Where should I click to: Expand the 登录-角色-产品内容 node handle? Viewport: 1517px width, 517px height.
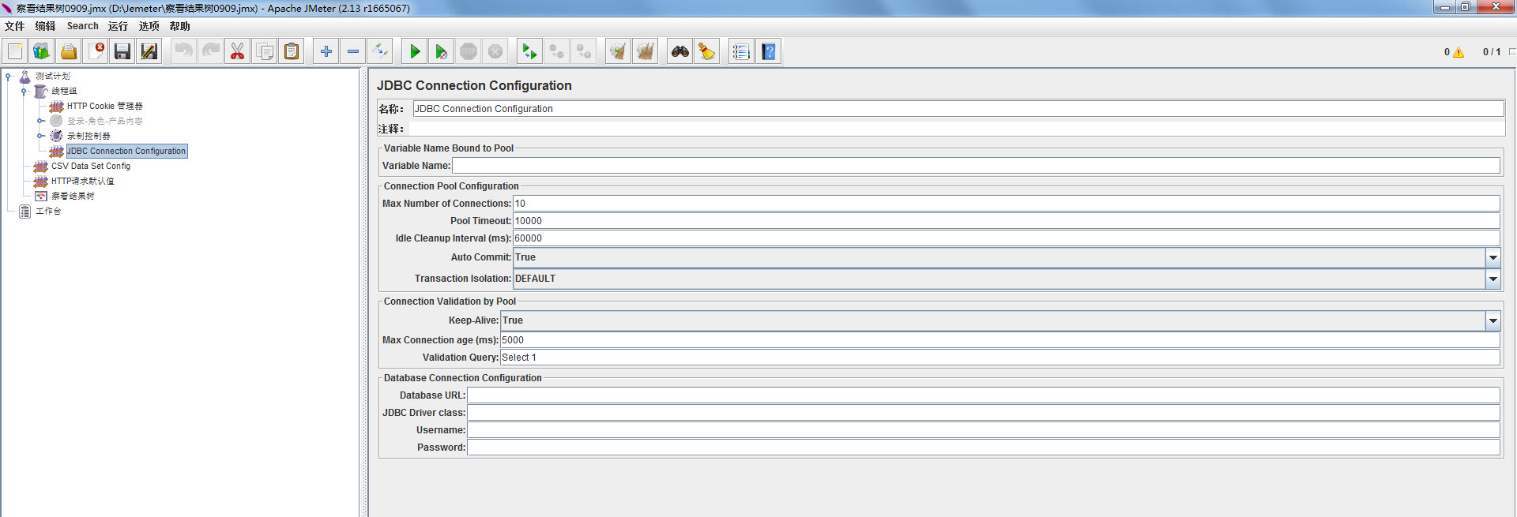(x=40, y=121)
